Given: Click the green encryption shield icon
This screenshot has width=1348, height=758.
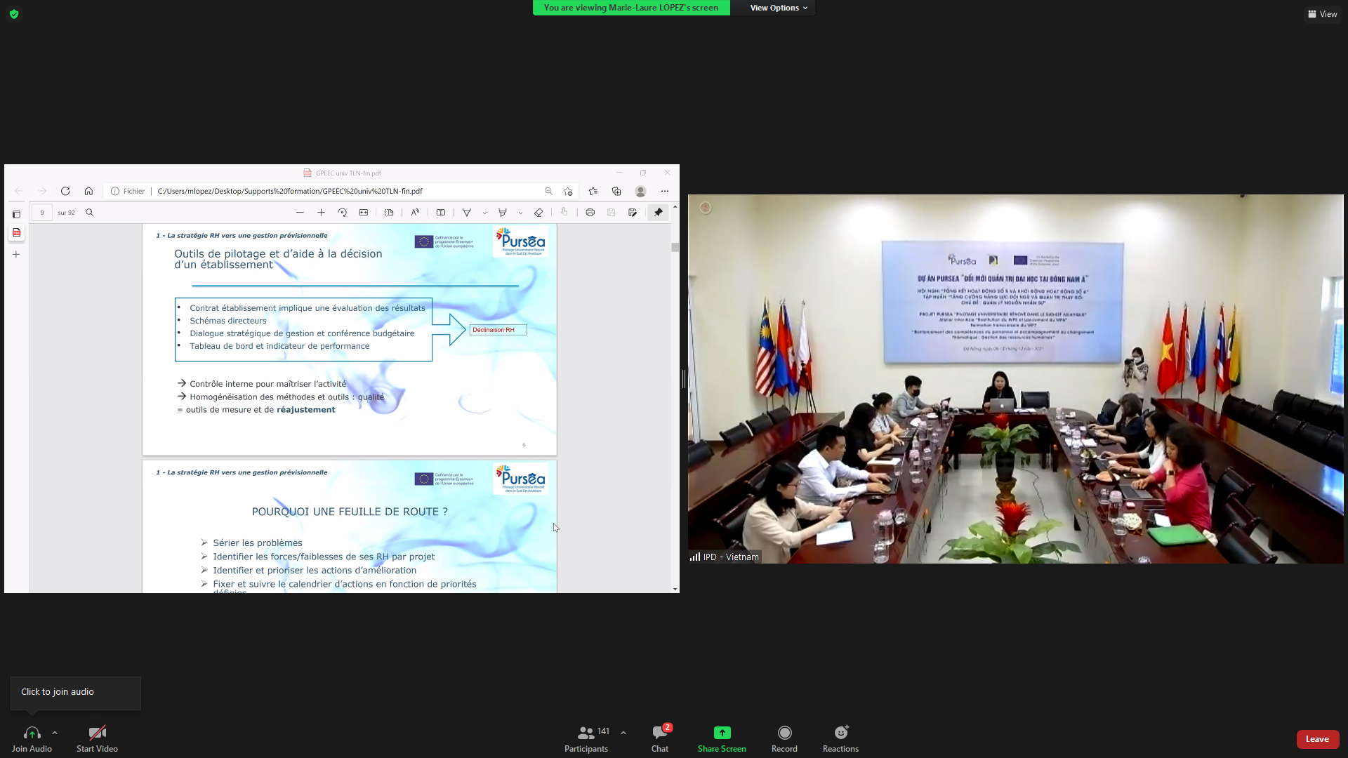Looking at the screenshot, I should point(14,14).
